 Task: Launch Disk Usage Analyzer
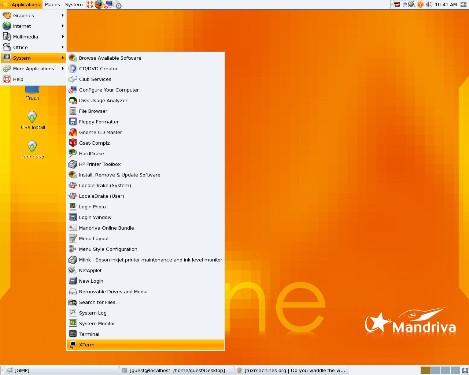[x=145, y=100]
